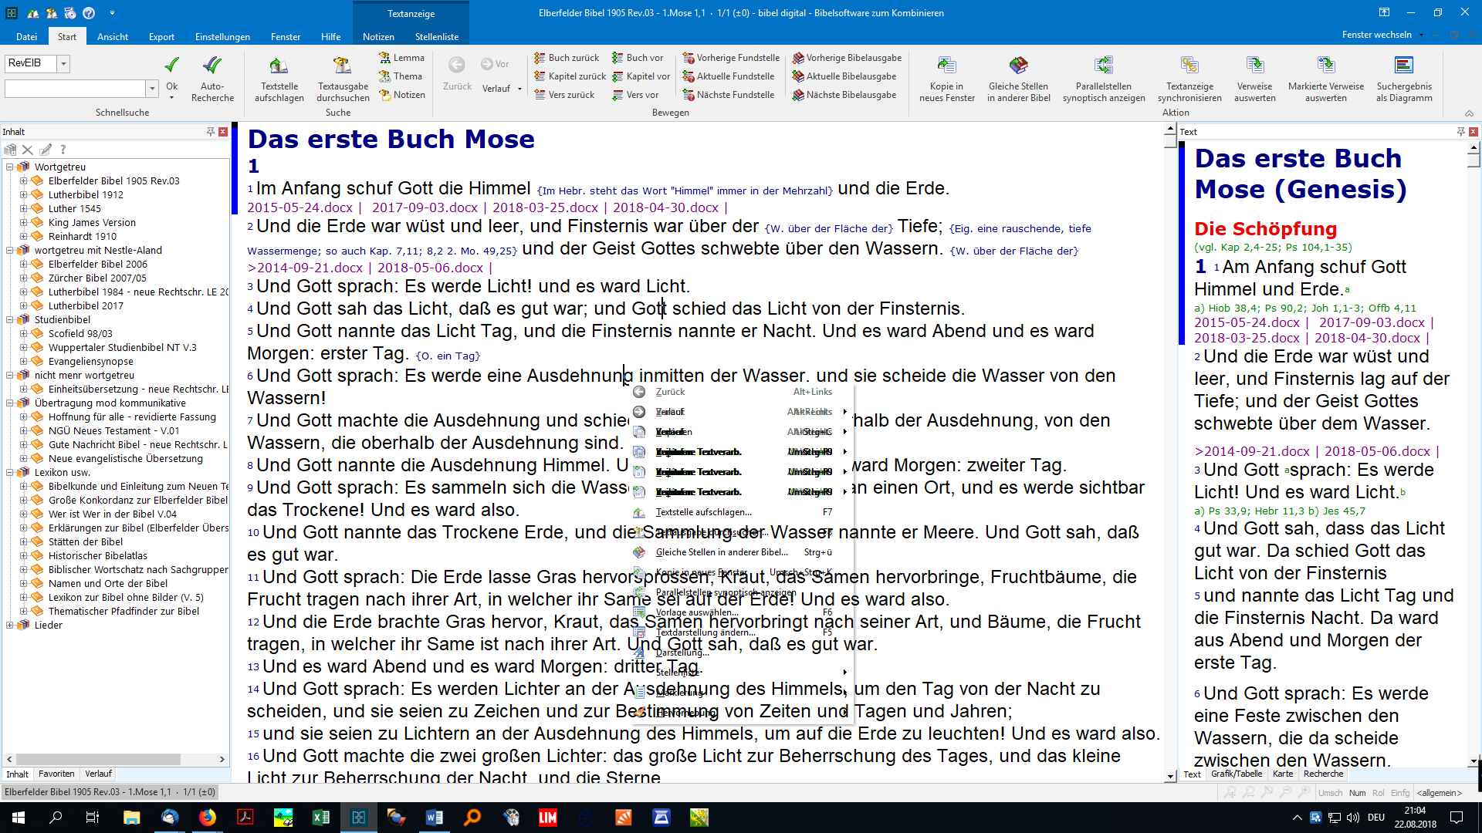Click the Textstelle aufschlagen icon

pyautogui.click(x=279, y=66)
